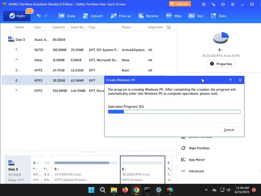Click the share icon in title bar
261x196 pixels.
point(213,4)
